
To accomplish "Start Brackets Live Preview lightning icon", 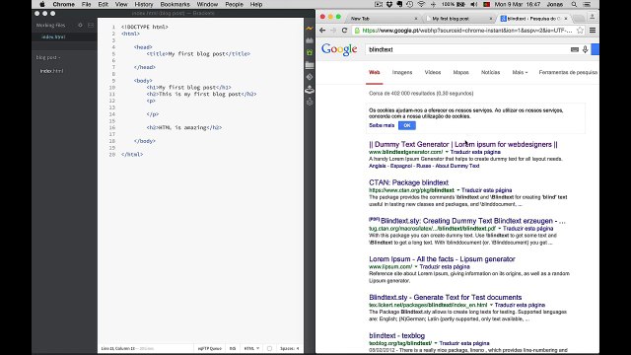I will [x=309, y=29].
